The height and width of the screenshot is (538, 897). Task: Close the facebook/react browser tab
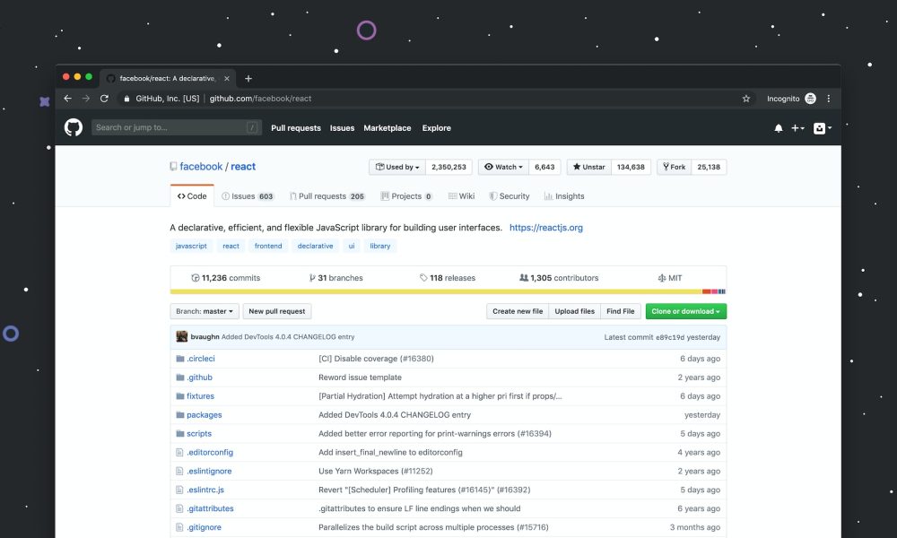pos(227,78)
